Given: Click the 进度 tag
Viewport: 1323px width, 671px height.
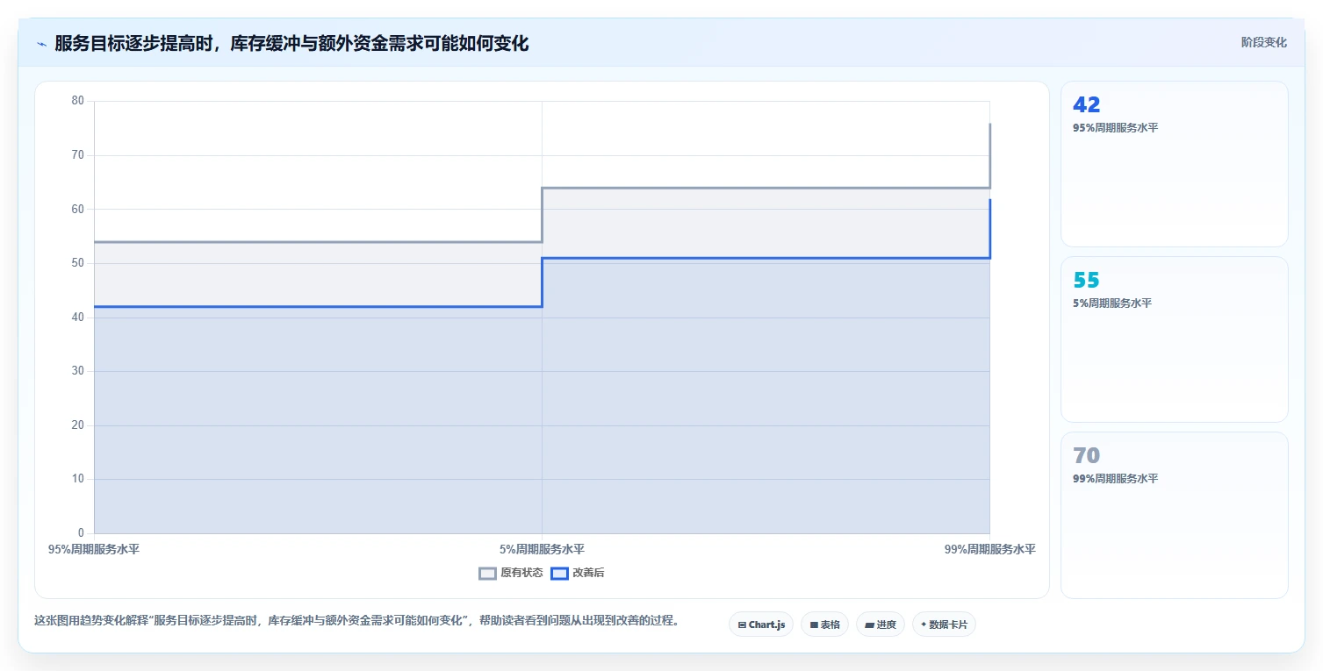Looking at the screenshot, I should click(881, 625).
